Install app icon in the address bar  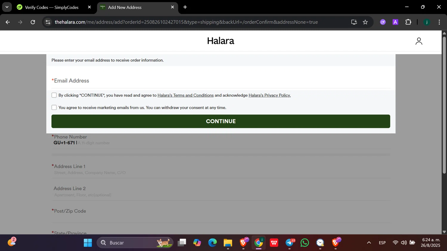tap(354, 22)
